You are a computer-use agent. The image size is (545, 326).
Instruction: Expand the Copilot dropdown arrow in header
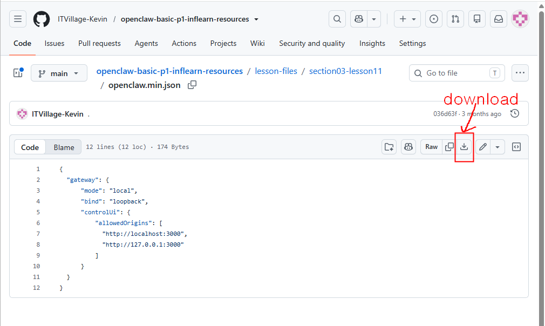click(x=374, y=19)
